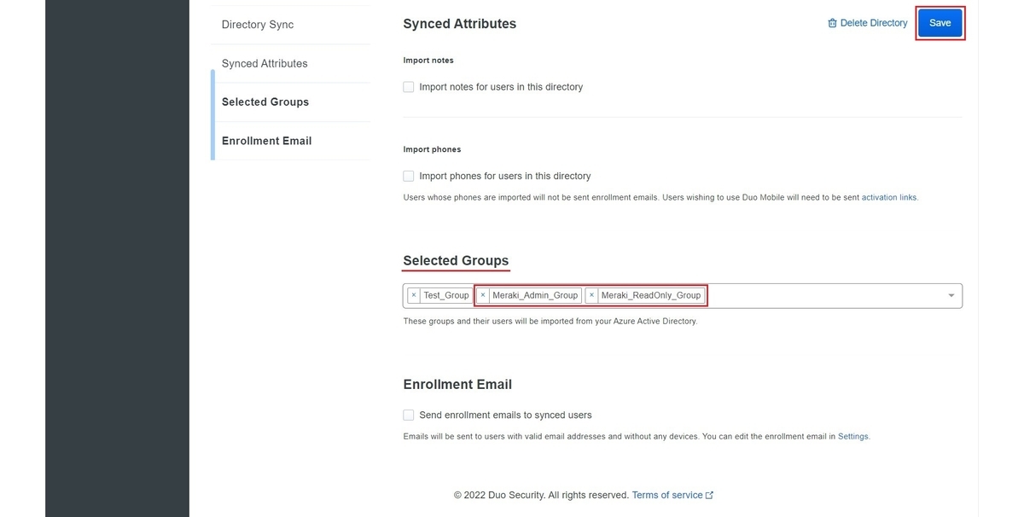Open Directory Sync section in sidebar

coord(258,25)
